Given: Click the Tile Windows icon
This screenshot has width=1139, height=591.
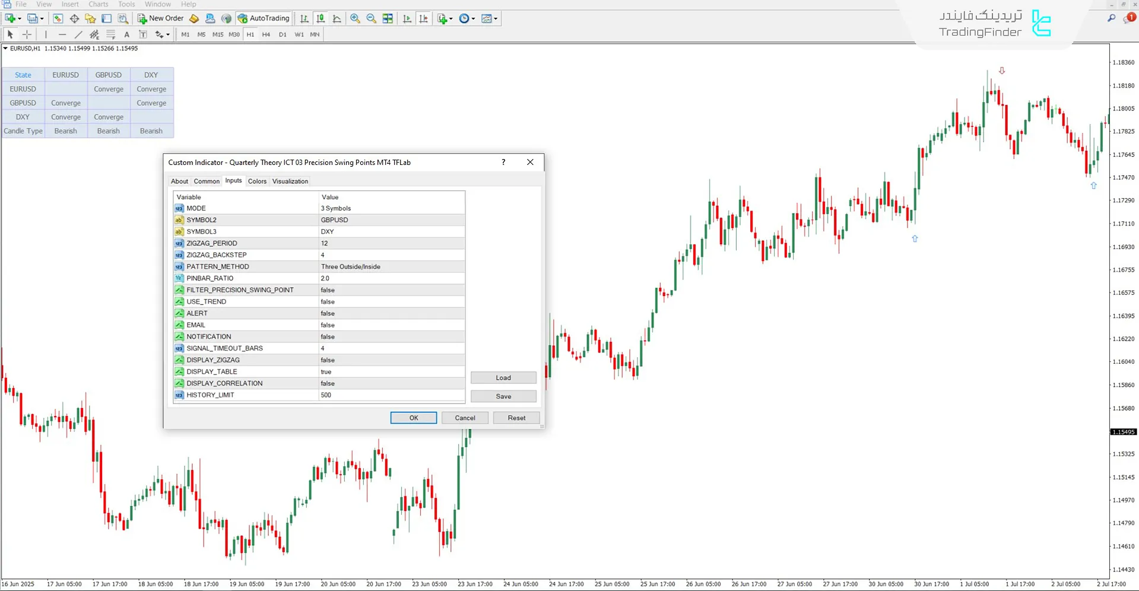Looking at the screenshot, I should (x=388, y=18).
